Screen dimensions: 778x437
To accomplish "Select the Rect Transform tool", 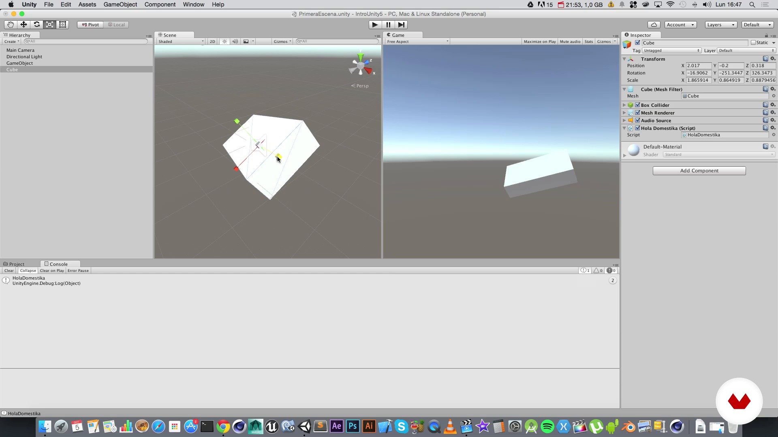I will [63, 24].
